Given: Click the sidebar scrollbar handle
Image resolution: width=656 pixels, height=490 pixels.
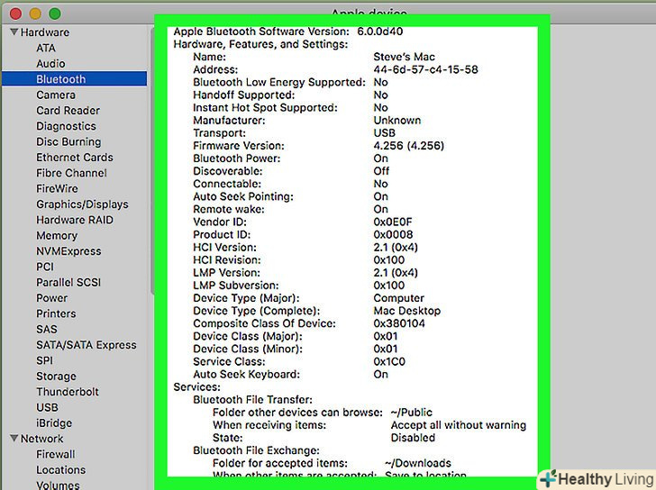Looking at the screenshot, I should point(152,159).
